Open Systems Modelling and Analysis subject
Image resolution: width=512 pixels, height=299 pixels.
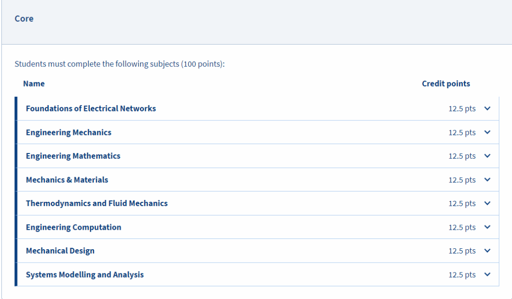[84, 274]
